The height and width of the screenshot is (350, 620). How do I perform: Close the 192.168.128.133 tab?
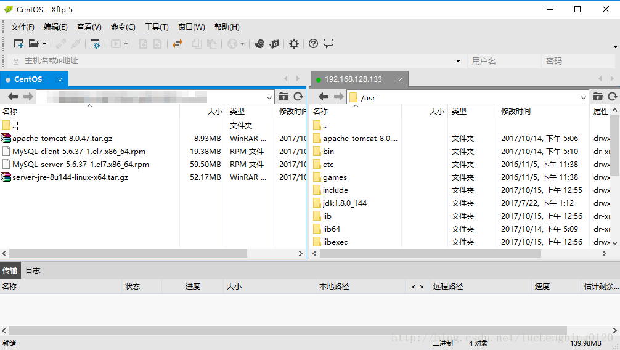pyautogui.click(x=400, y=80)
